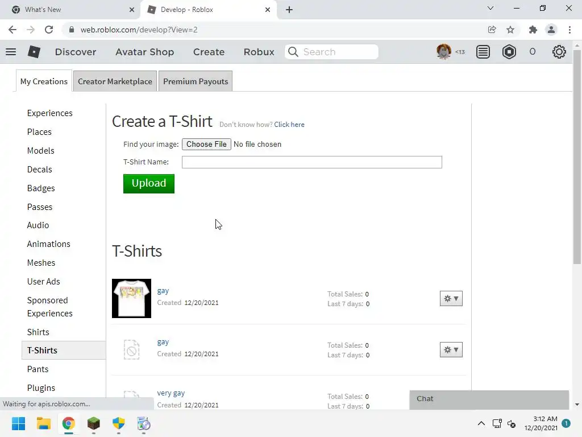Screen dimensions: 582x437
Task: Select User Ads in sidebar
Action: point(43,281)
